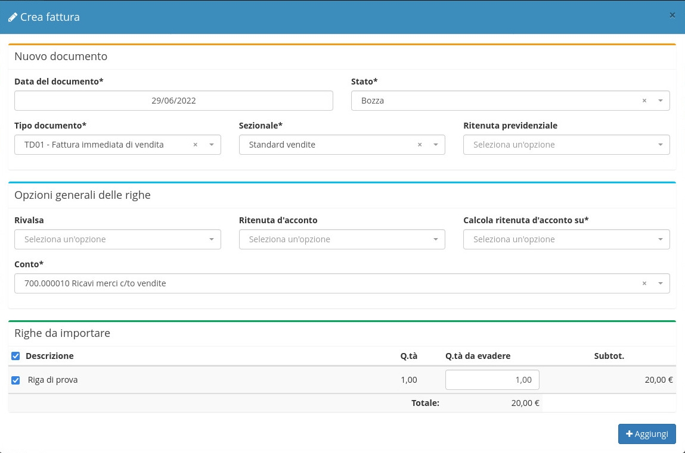Clear the Sezionale selection

tap(420, 145)
